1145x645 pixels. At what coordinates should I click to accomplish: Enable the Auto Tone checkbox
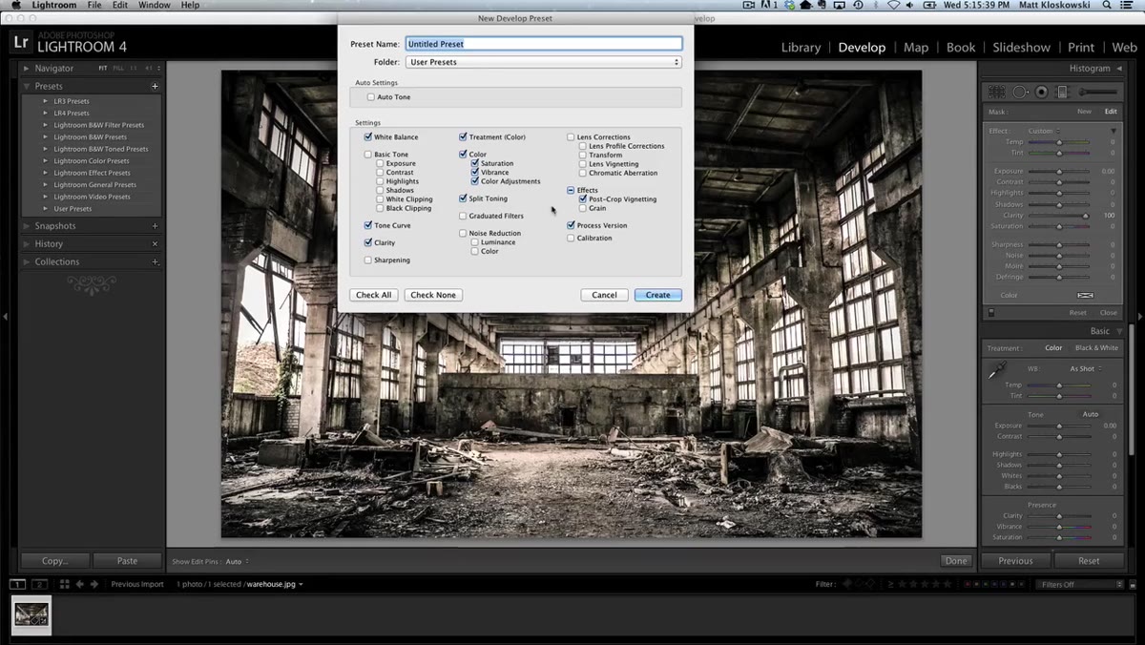[x=370, y=97]
